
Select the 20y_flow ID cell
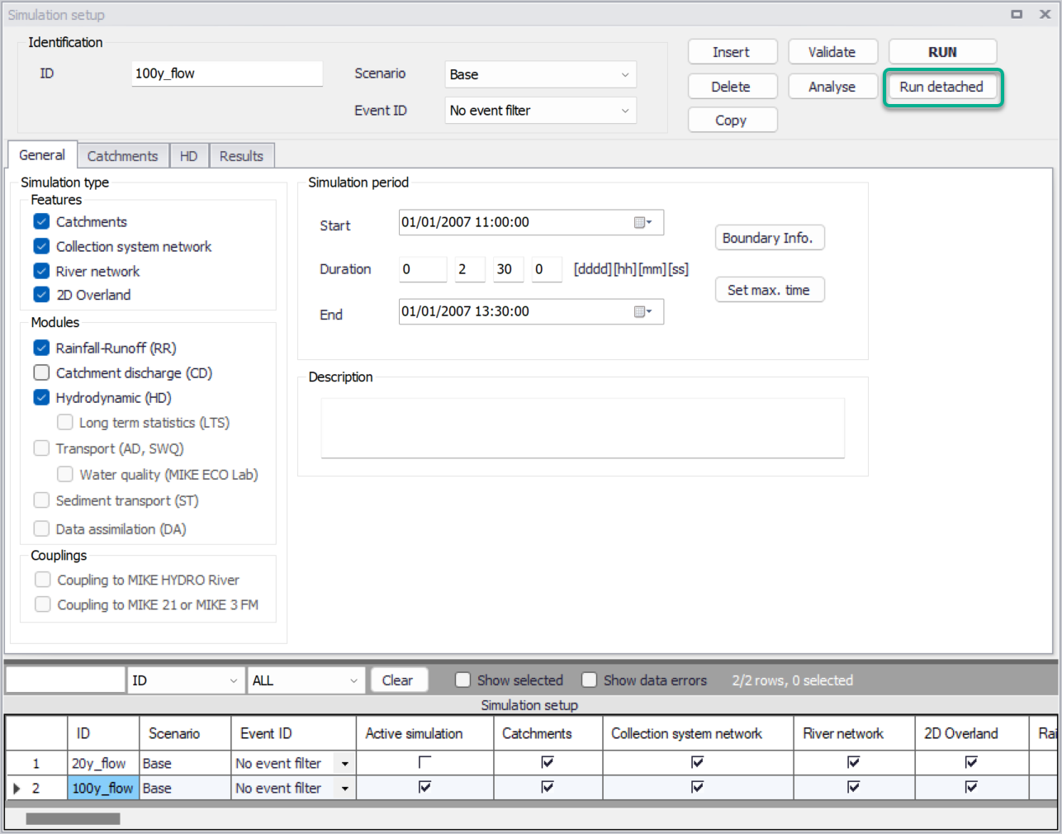click(103, 764)
